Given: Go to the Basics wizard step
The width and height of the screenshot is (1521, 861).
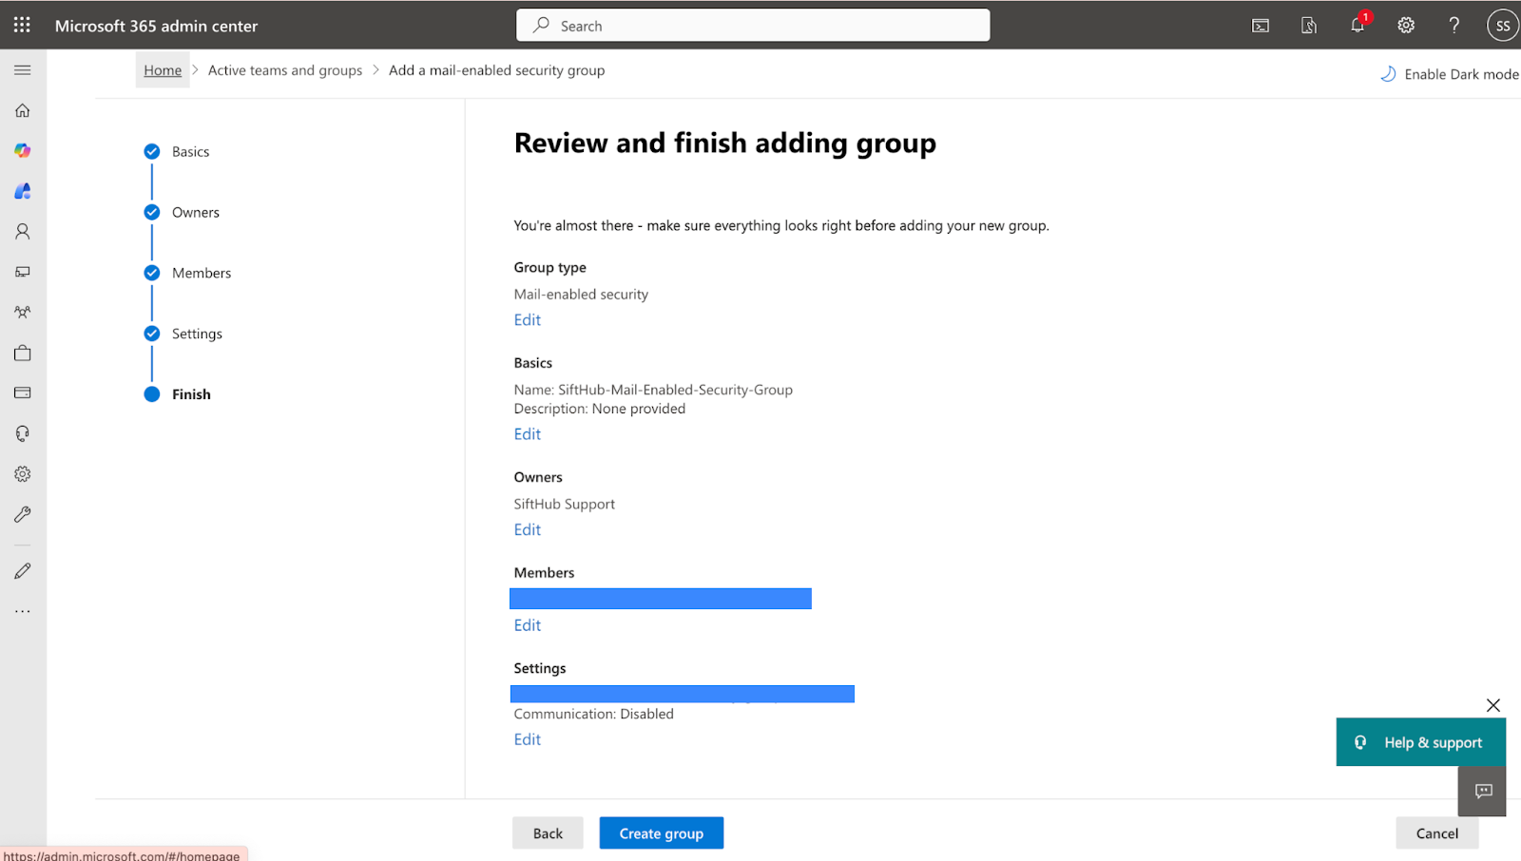Looking at the screenshot, I should [x=190, y=152].
